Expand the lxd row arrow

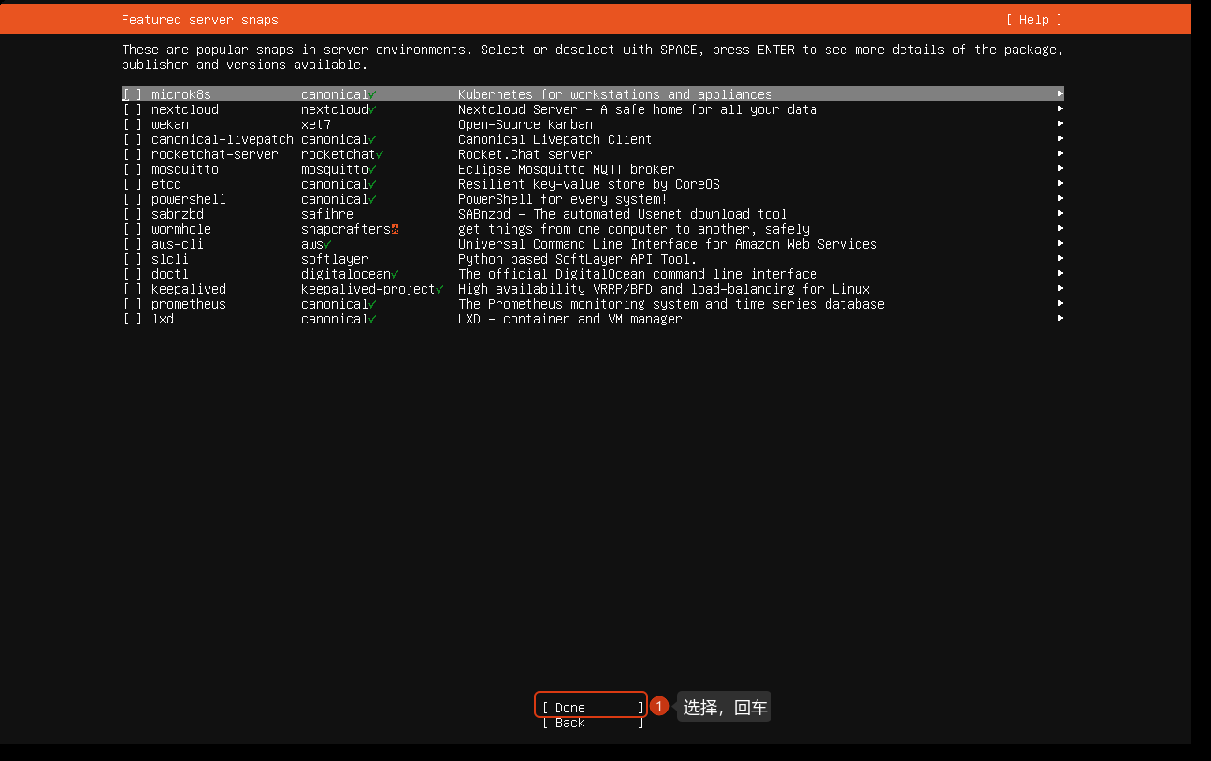click(x=1060, y=319)
